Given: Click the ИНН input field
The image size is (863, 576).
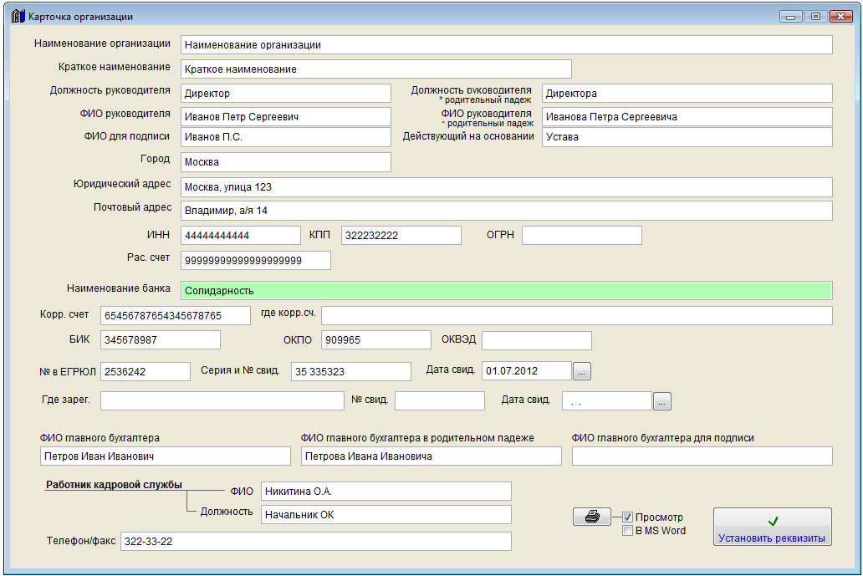Looking at the screenshot, I should (x=240, y=236).
